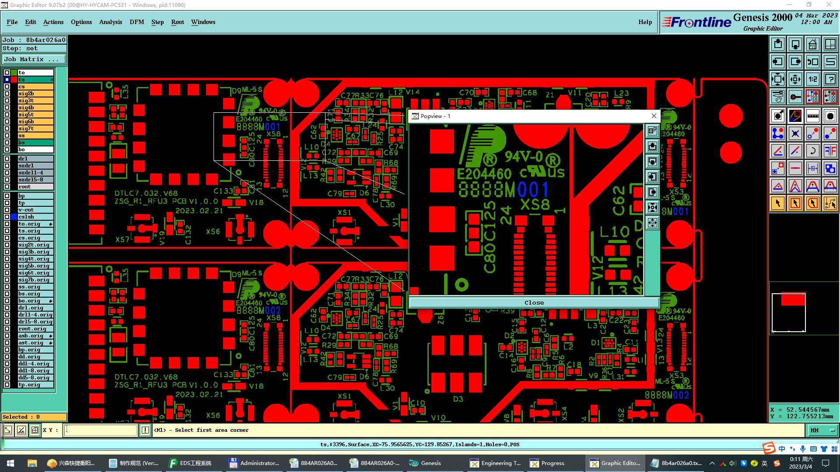Image resolution: width=840 pixels, height=472 pixels.
Task: Enable the sig2b layer checkbox
Action: tap(7, 94)
